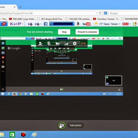Image resolution: width=138 pixels, height=138 pixels.
Task: Open address bar history dropdown arrow
Action: (x=97, y=13)
